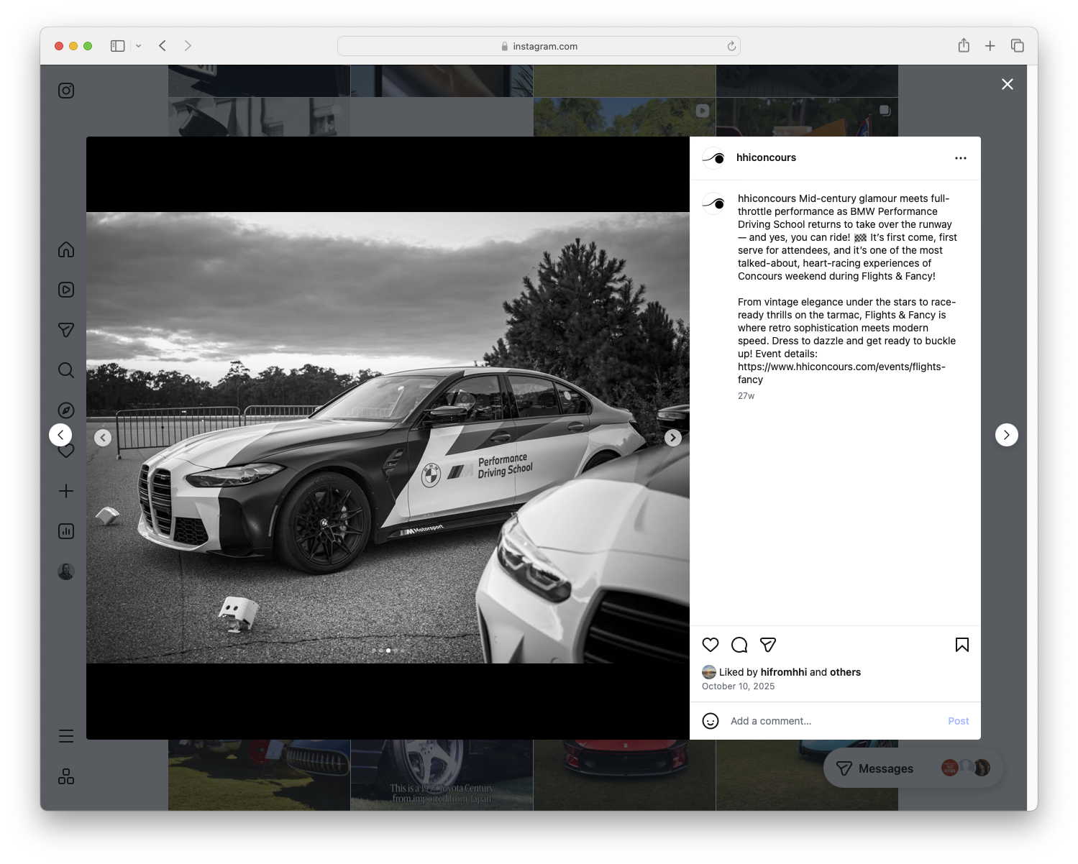Open the Search panel
The image size is (1078, 864).
click(65, 369)
